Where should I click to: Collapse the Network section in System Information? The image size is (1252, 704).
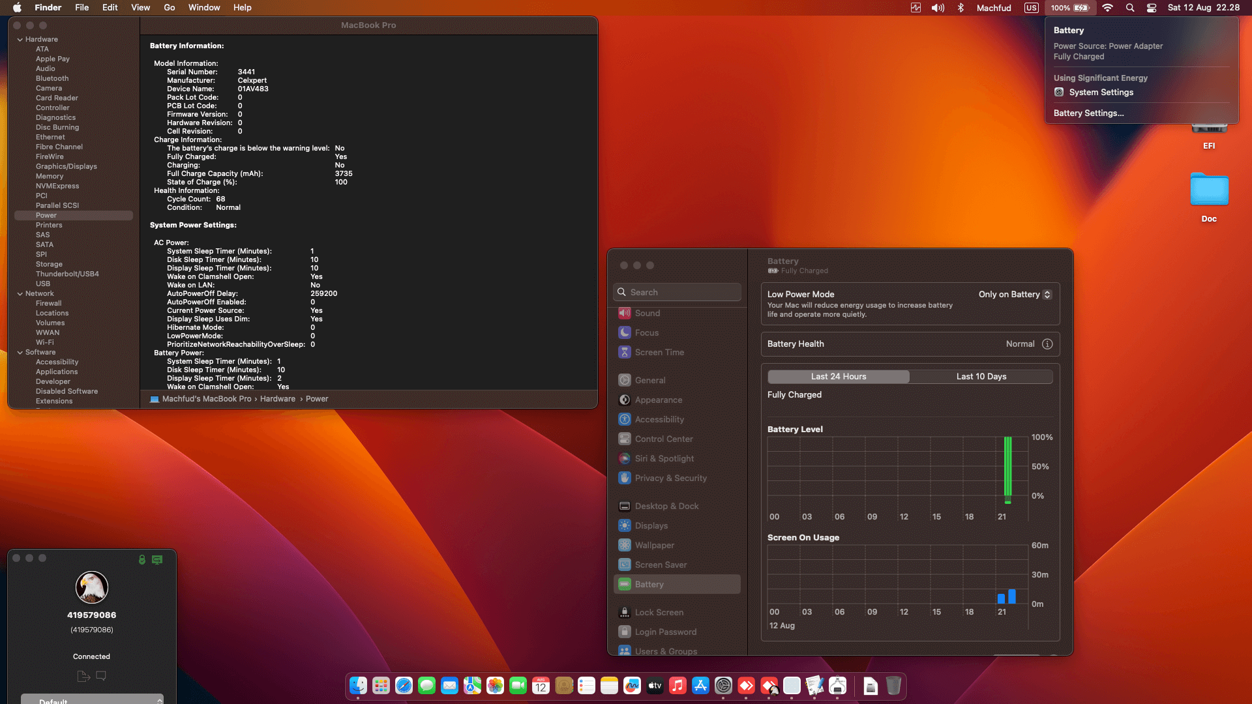pyautogui.click(x=20, y=294)
